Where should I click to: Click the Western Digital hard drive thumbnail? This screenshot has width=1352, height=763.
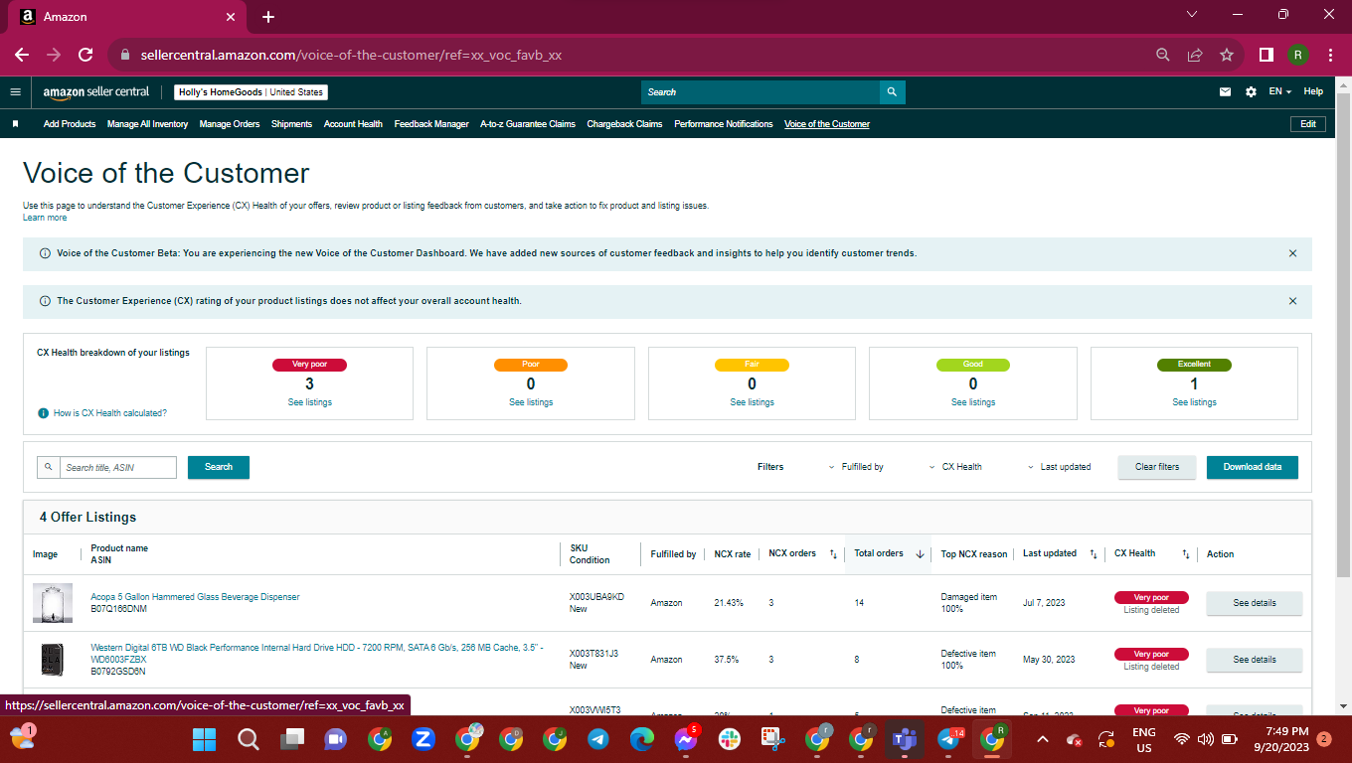[x=53, y=660]
